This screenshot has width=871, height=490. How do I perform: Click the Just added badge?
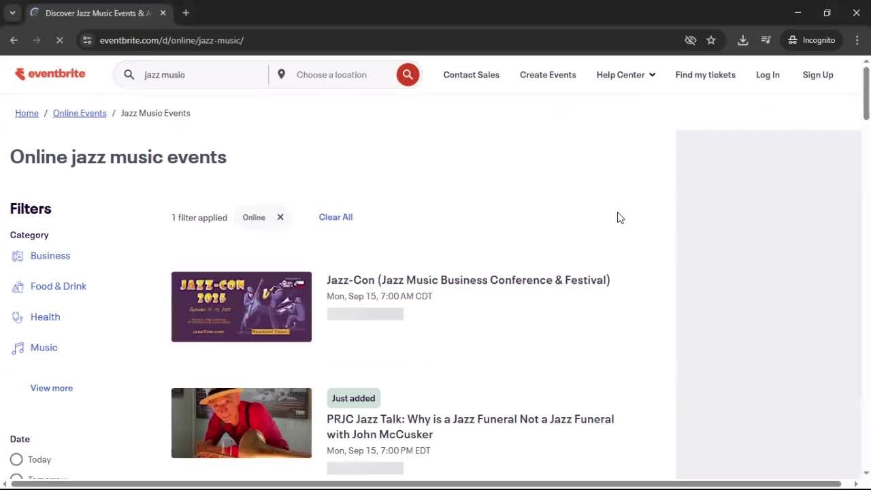click(353, 398)
